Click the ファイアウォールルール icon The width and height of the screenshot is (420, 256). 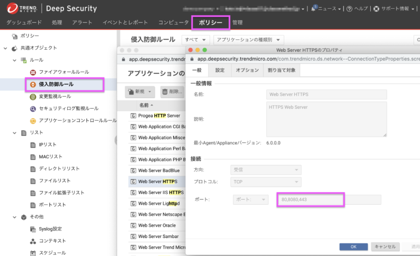tap(33, 72)
